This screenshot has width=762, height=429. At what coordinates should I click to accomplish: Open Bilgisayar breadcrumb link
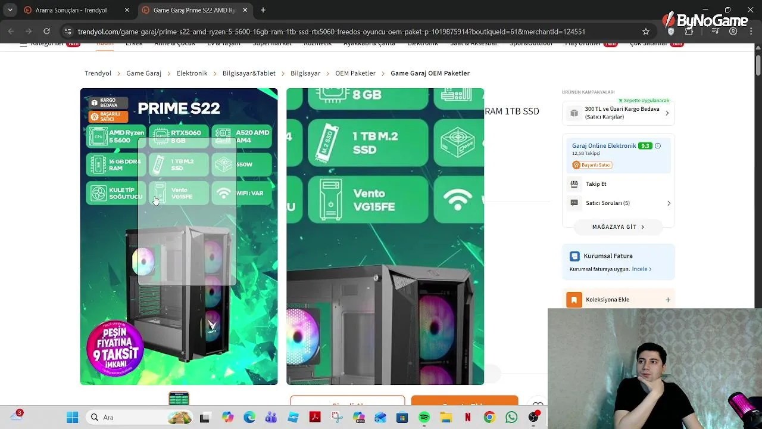click(x=305, y=73)
